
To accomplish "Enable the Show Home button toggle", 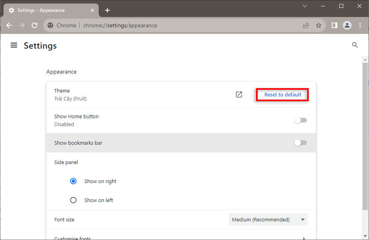I will 300,120.
